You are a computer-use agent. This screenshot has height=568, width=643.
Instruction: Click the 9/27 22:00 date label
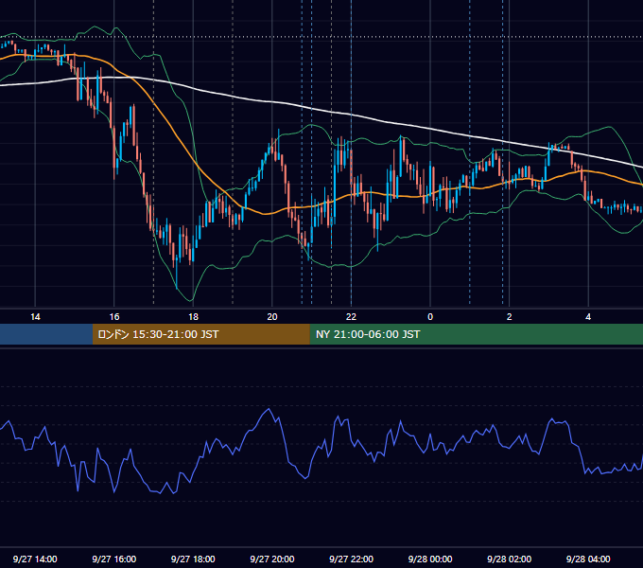pos(352,559)
